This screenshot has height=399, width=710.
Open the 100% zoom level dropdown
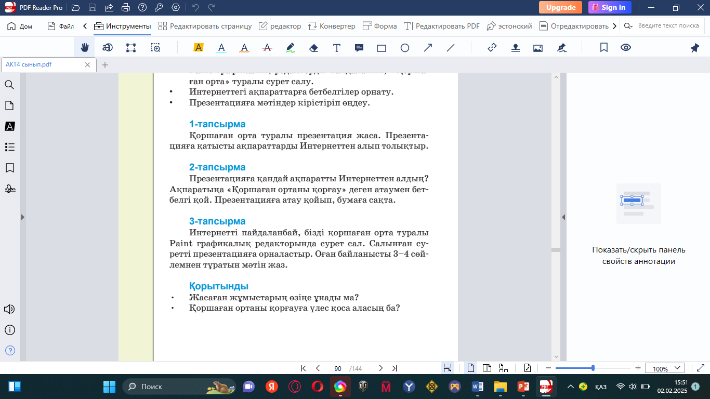click(x=664, y=368)
